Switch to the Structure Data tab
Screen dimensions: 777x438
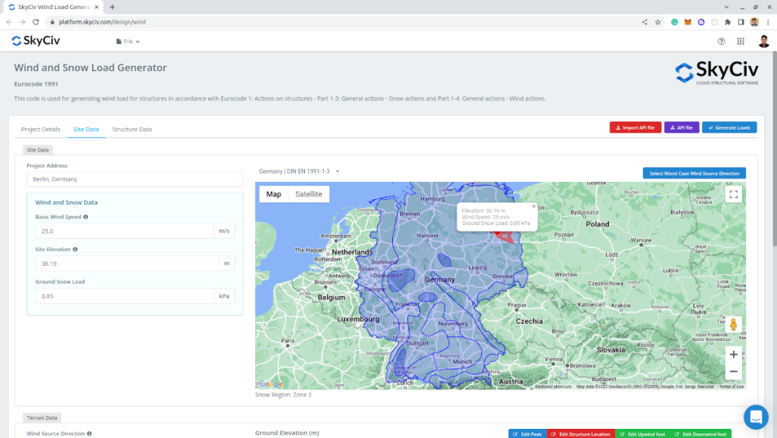click(x=132, y=130)
